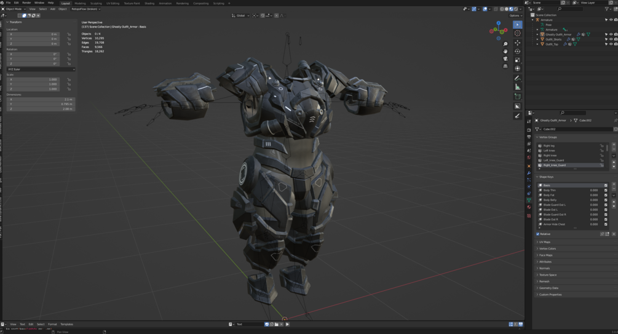618x334 pixels.
Task: Switch to the Shading workspace tab
Action: 149,3
